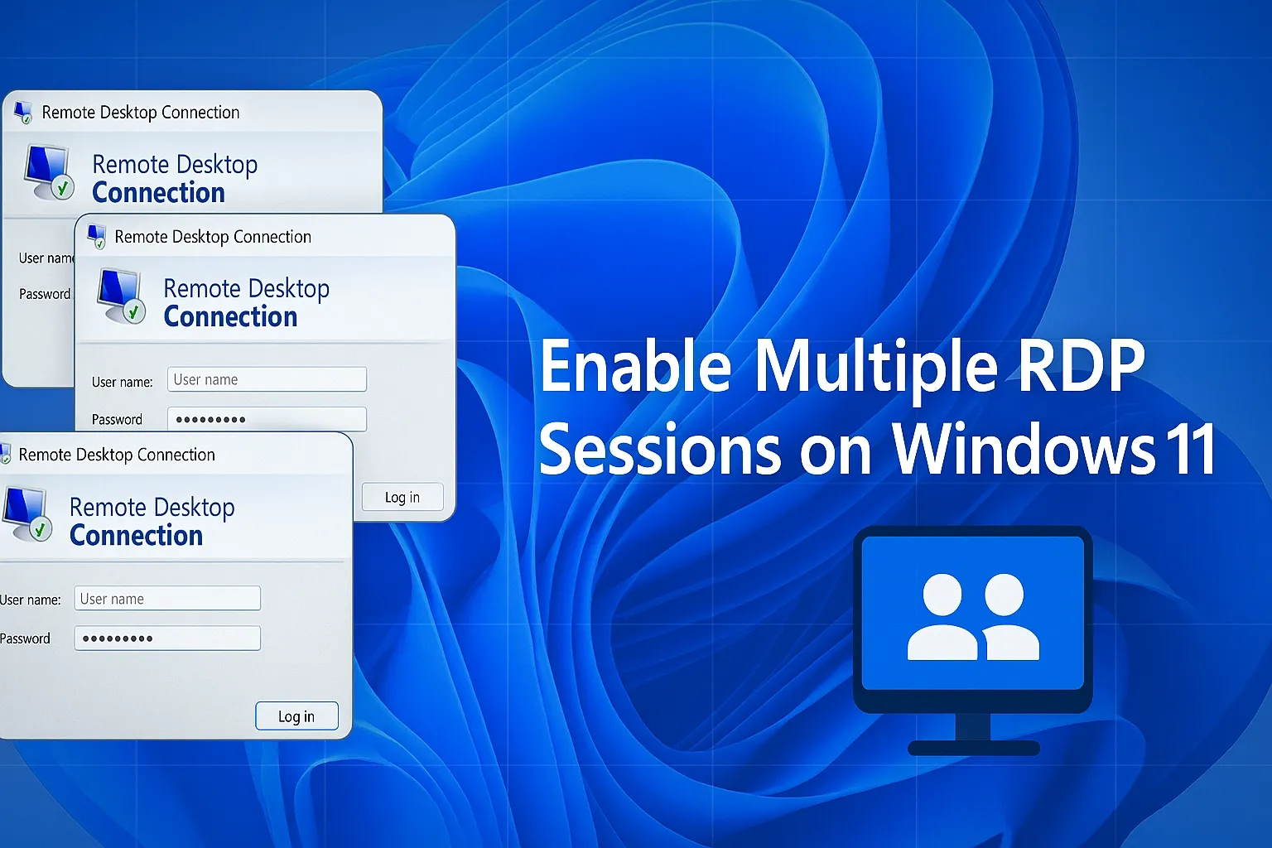Click the "User name:" label in the middle window

point(123,382)
